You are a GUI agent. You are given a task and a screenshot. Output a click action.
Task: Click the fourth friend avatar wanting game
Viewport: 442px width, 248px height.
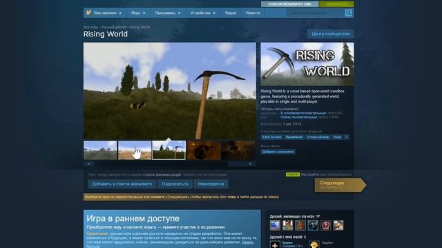[313, 225]
